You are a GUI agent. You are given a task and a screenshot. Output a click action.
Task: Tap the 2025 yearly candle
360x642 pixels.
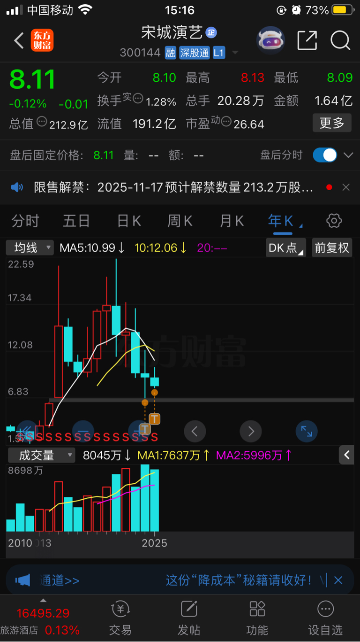point(155,380)
